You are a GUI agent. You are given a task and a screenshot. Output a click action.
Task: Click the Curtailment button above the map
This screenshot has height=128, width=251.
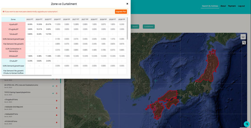149,26
